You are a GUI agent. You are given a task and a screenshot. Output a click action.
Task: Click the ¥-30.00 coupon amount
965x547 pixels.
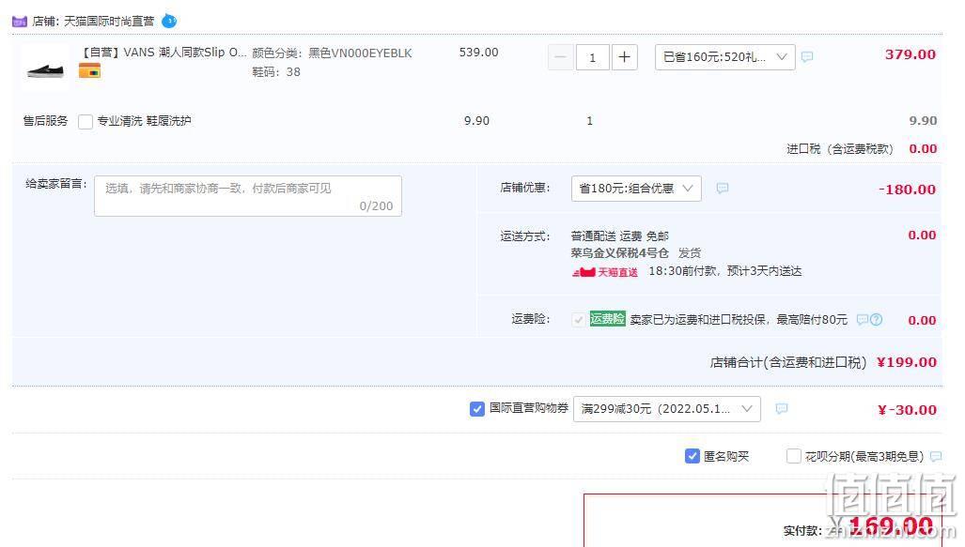907,410
